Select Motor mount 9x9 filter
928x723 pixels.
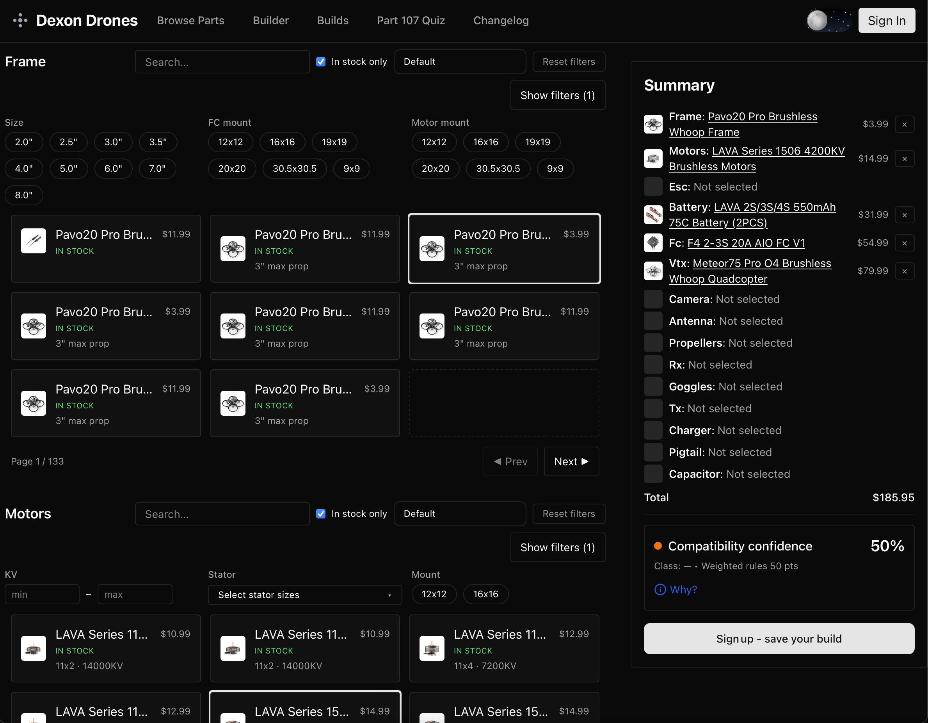(x=555, y=169)
